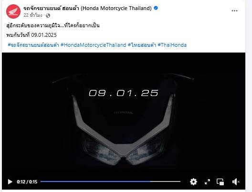Open the #ไทยฮอนด้า hashtag

(142, 45)
